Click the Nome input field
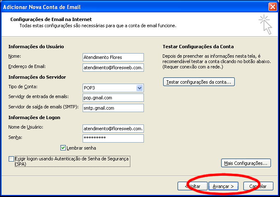Viewport: 280px width, 197px height. pos(113,57)
